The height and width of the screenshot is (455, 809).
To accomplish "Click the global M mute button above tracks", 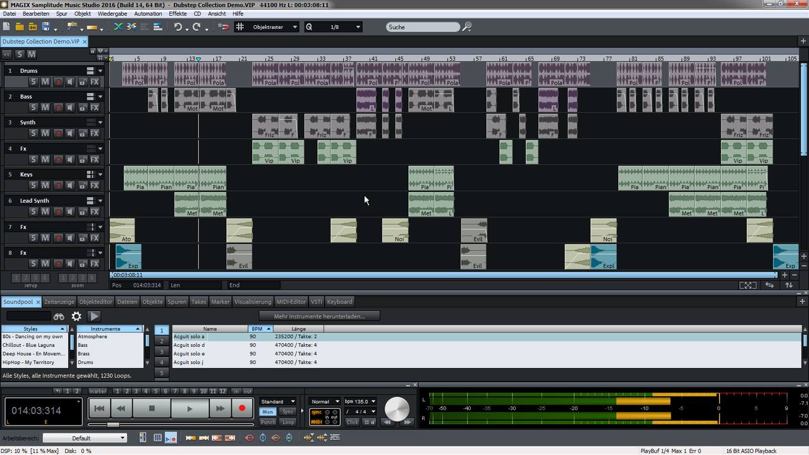I will (32, 54).
